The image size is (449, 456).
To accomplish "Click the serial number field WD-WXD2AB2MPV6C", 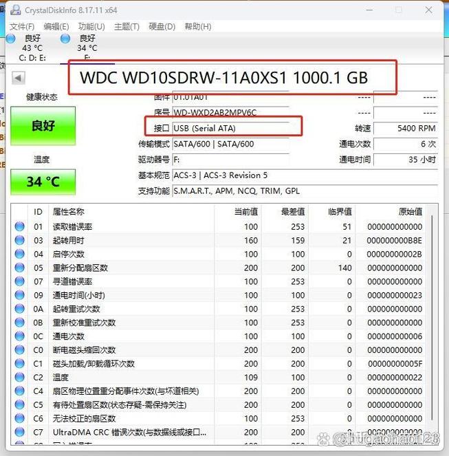I will tap(230, 112).
